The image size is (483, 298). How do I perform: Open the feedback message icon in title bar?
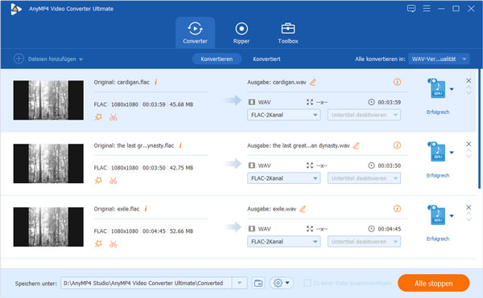click(x=411, y=8)
